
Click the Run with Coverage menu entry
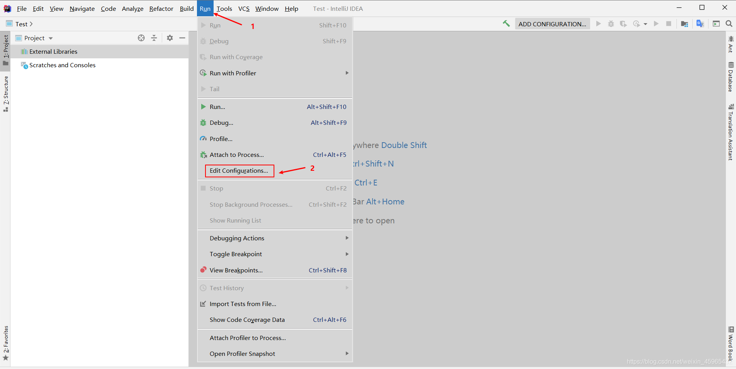(x=275, y=57)
